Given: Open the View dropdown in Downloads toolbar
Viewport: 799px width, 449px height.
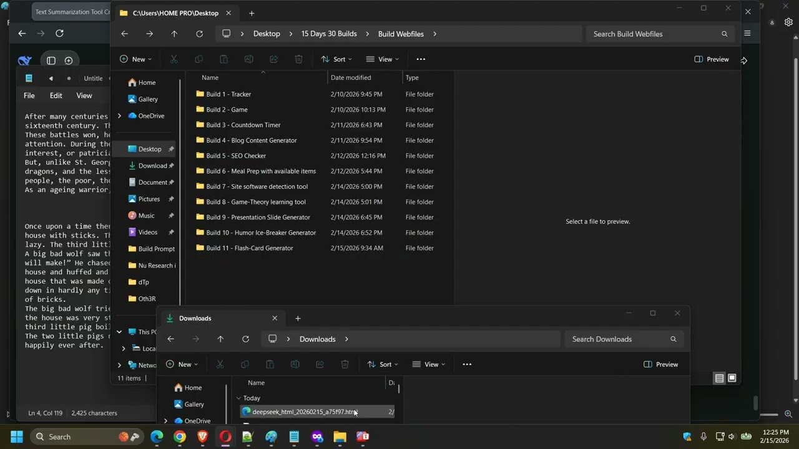Looking at the screenshot, I should [x=429, y=364].
